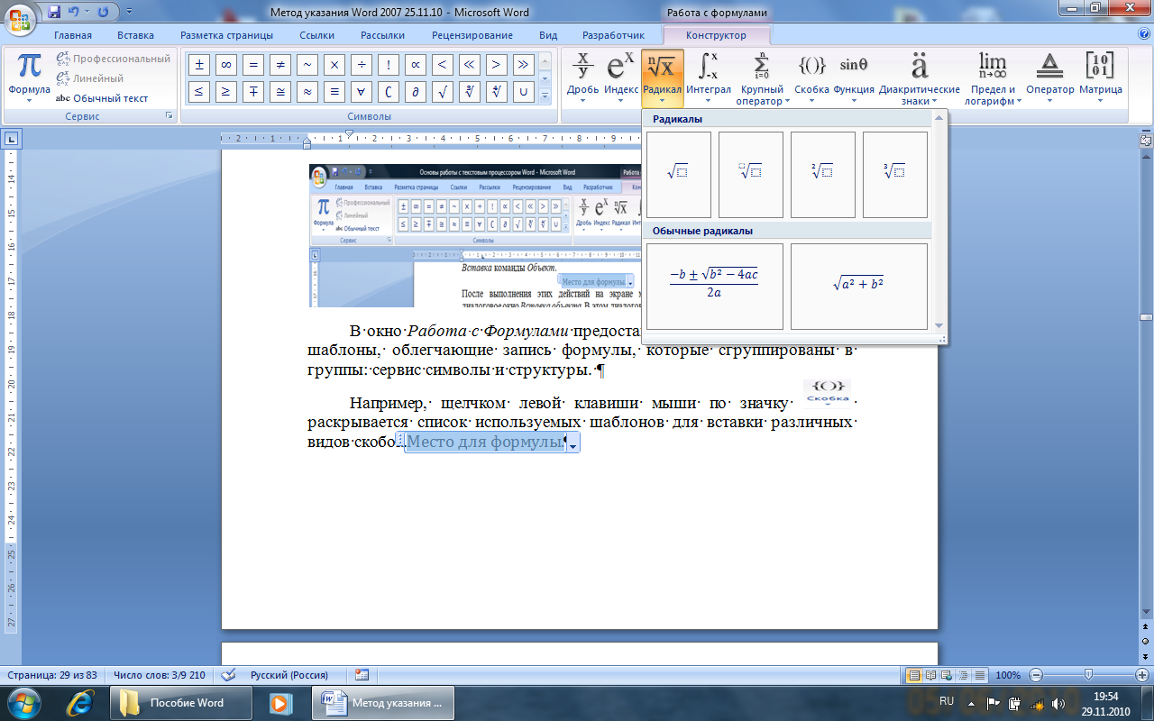
Task: Click the page count Страница: 29 из 83
Action: (52, 675)
